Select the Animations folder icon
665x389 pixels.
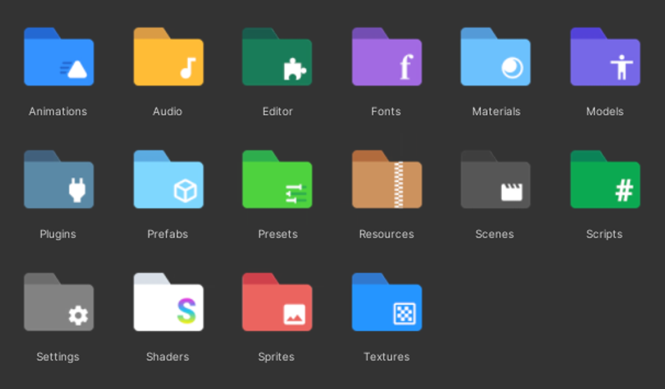59,57
